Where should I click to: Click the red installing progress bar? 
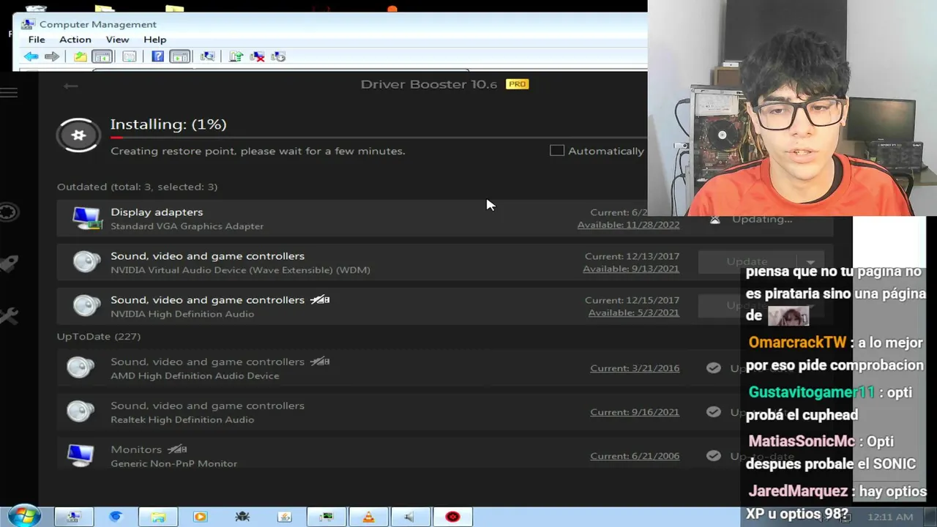click(x=116, y=137)
